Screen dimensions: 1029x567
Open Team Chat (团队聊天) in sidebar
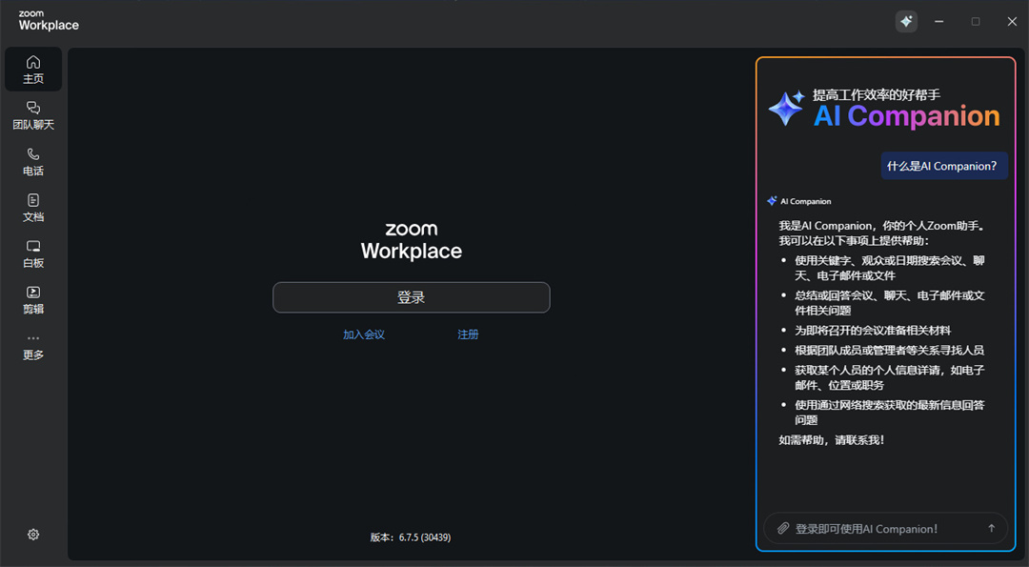pyautogui.click(x=33, y=115)
